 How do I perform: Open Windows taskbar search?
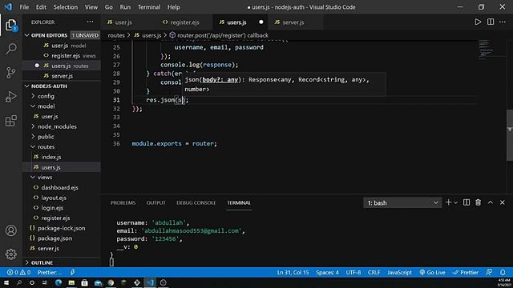click(19, 282)
